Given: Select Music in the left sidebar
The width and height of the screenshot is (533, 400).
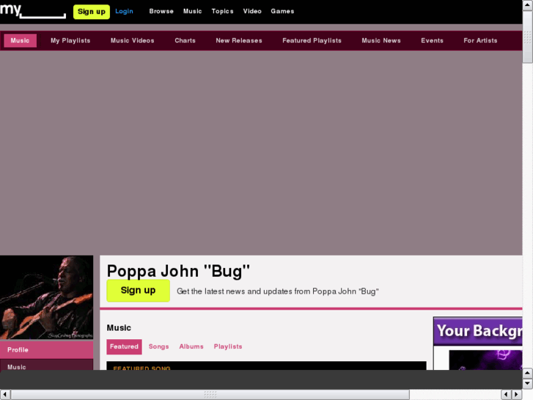Looking at the screenshot, I should pyautogui.click(x=47, y=366).
